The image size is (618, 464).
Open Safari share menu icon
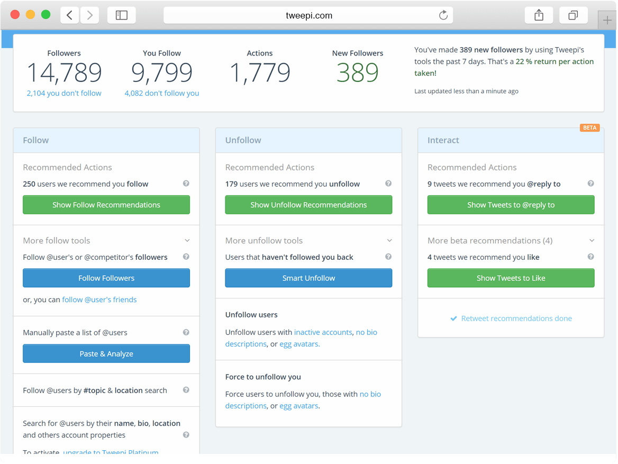[539, 15]
